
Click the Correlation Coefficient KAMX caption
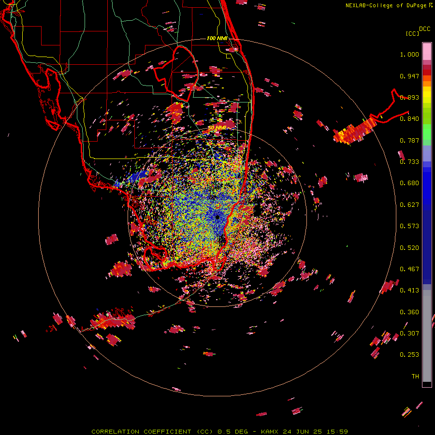click(219, 432)
